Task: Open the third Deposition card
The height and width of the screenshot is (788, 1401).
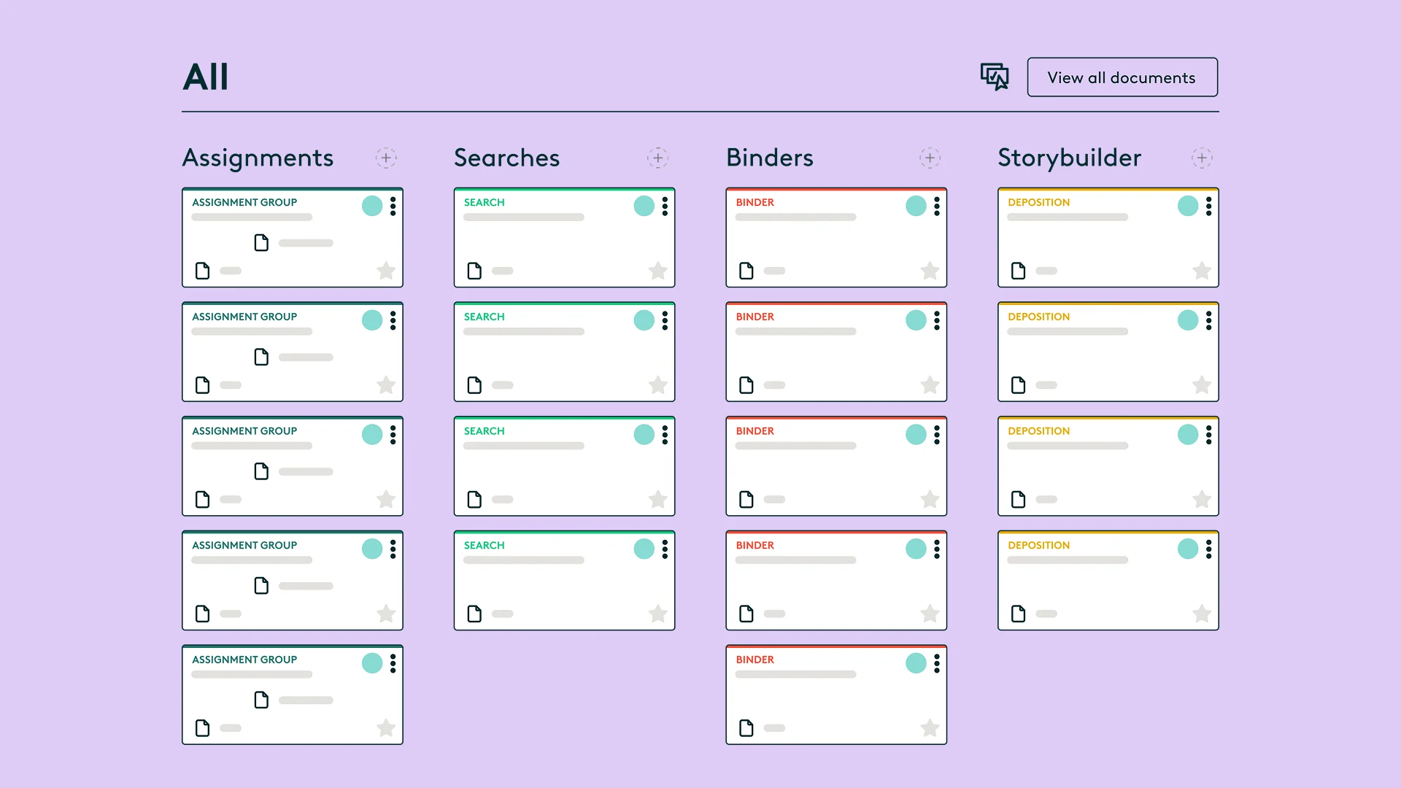Action: click(x=1107, y=467)
